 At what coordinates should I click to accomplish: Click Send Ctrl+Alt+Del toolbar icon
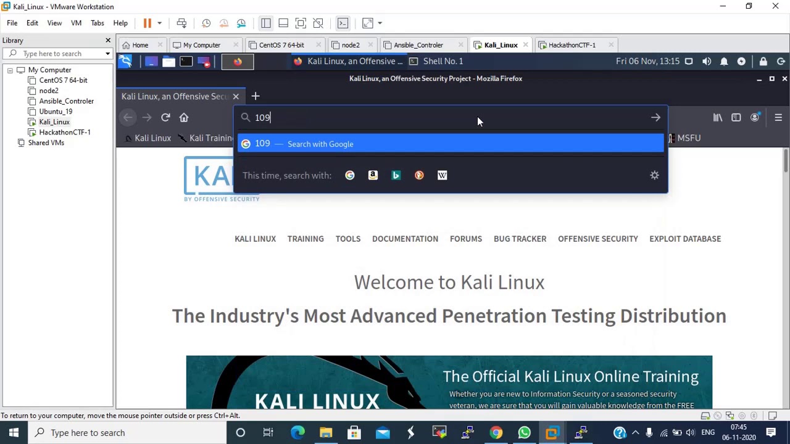pos(181,23)
